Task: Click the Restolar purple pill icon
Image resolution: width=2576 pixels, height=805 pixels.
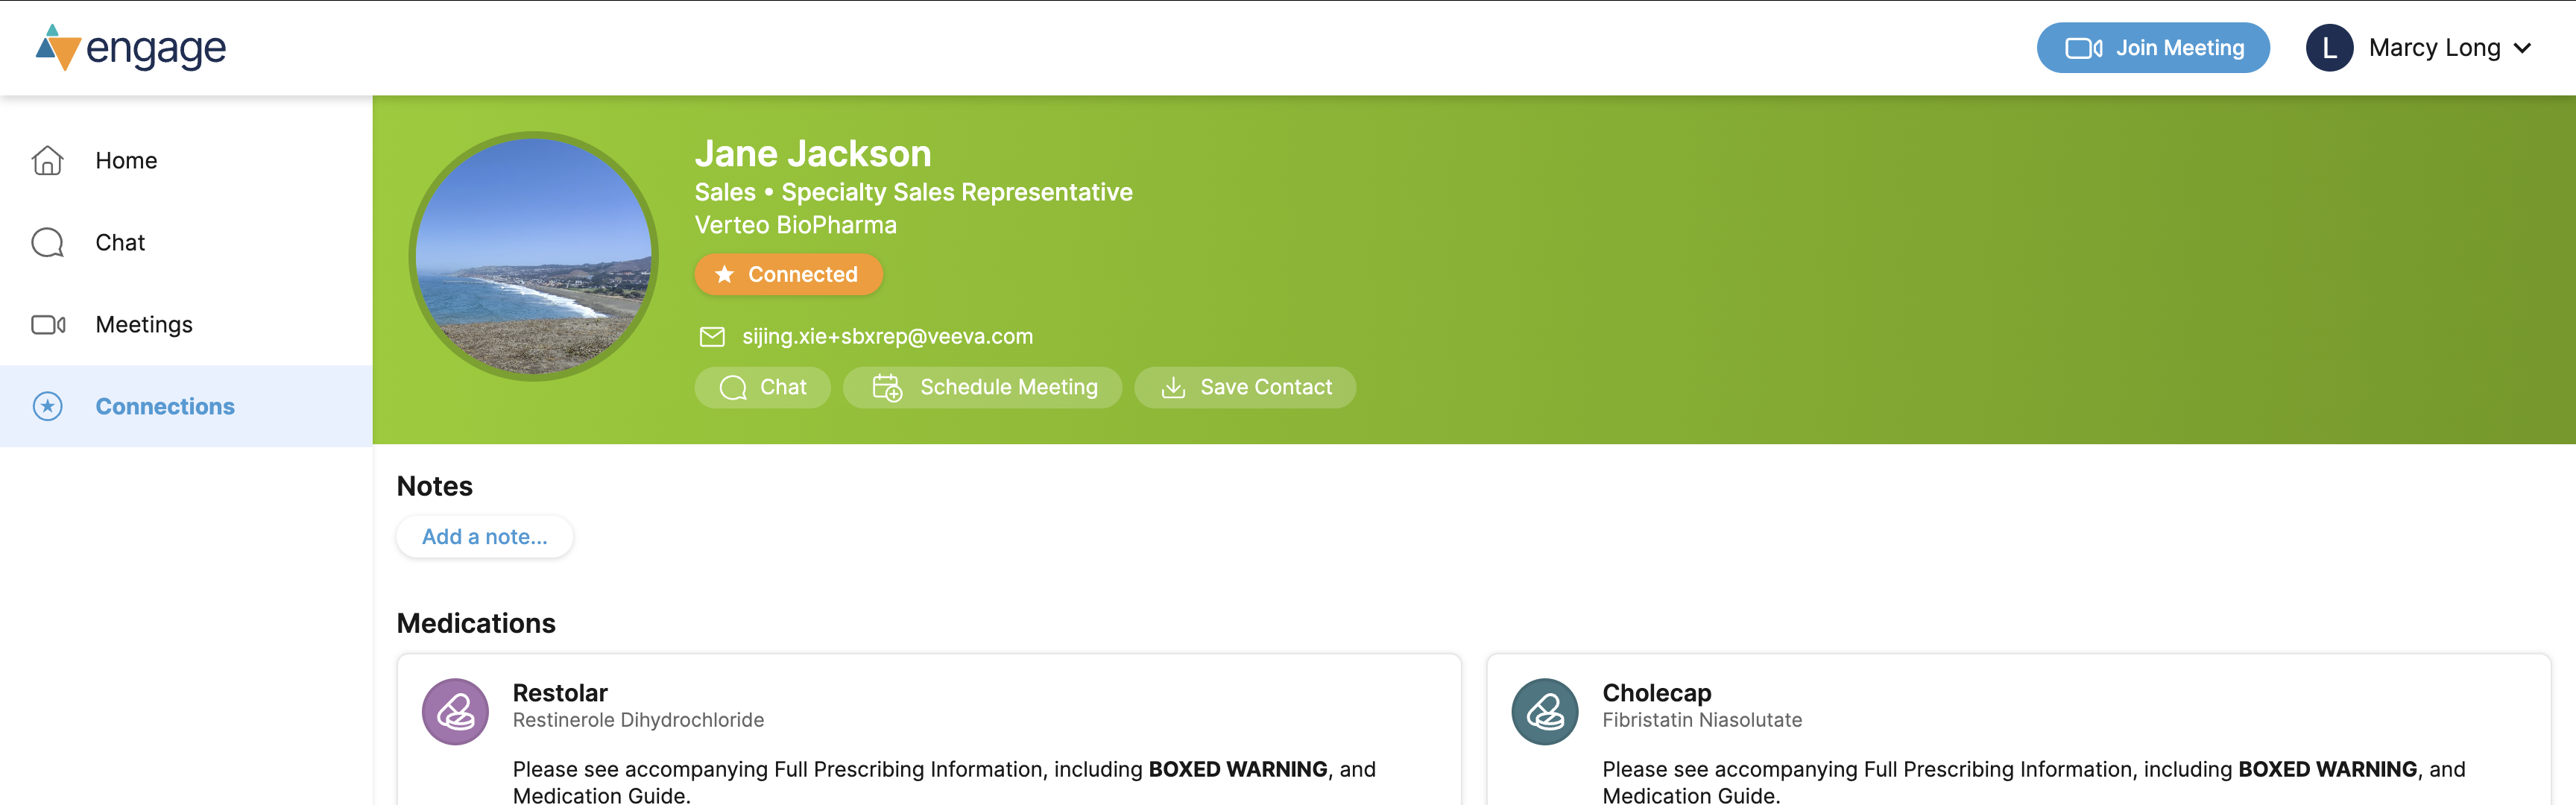Action: [x=455, y=712]
